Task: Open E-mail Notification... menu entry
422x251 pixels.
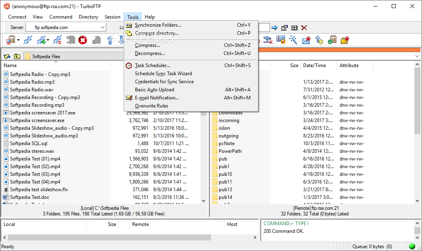Action: click(191, 98)
